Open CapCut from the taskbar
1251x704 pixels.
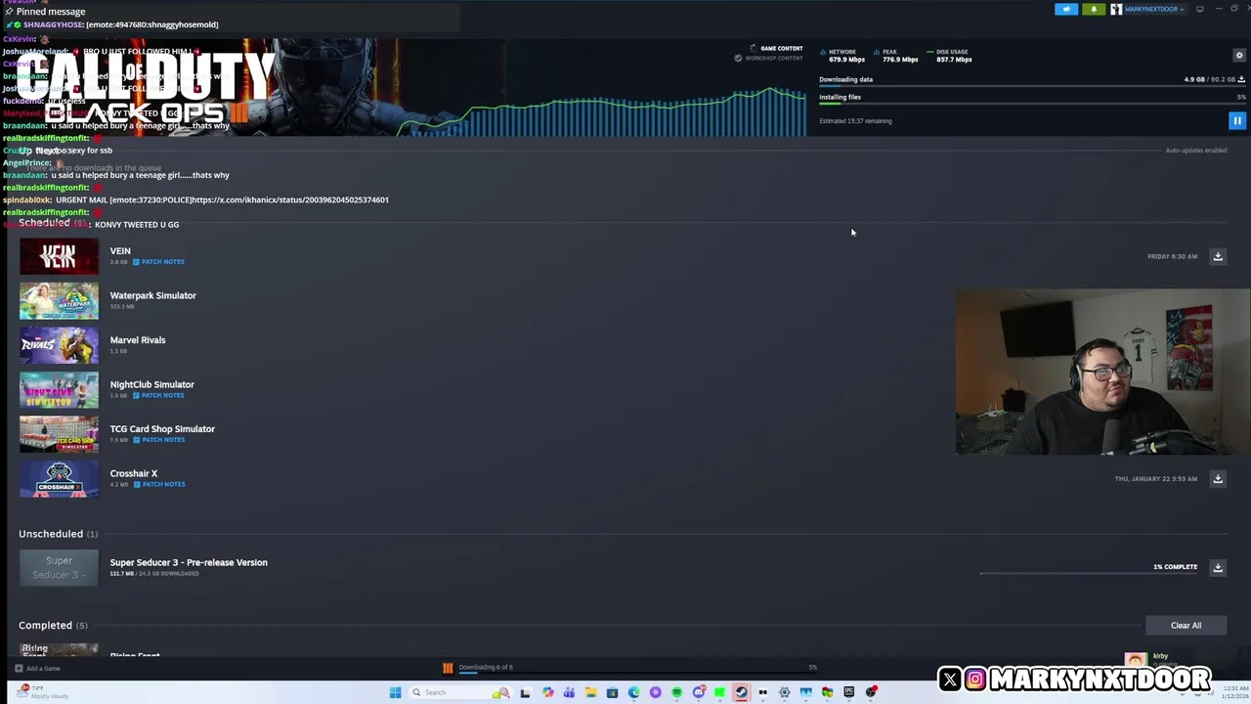(762, 692)
